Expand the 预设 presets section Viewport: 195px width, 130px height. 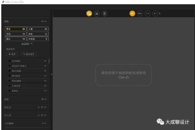(45, 99)
